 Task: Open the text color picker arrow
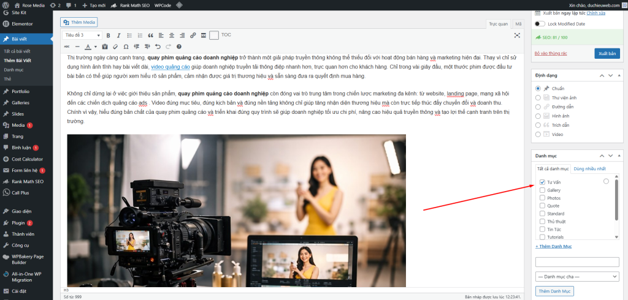pyautogui.click(x=95, y=47)
